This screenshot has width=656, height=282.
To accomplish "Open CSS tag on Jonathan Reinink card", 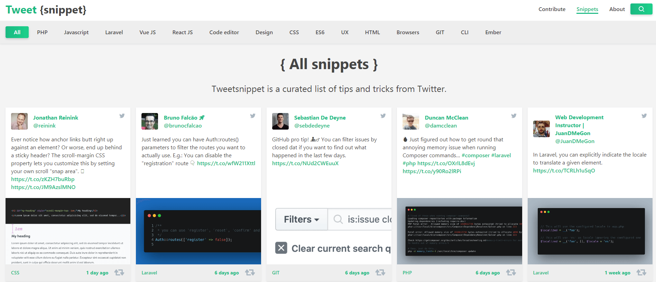I will tap(15, 273).
